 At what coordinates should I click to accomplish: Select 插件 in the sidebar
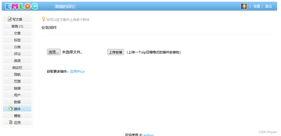click(x=17, y=109)
